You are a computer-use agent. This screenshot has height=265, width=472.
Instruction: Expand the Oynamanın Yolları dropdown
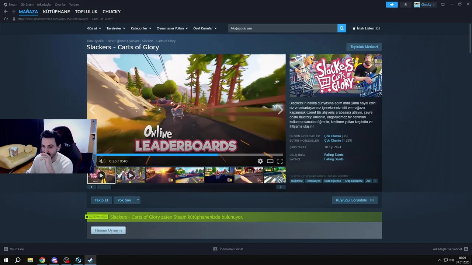click(x=172, y=28)
